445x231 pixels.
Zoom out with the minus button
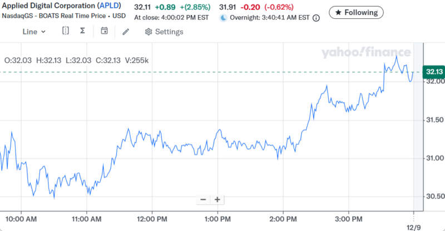click(x=203, y=200)
